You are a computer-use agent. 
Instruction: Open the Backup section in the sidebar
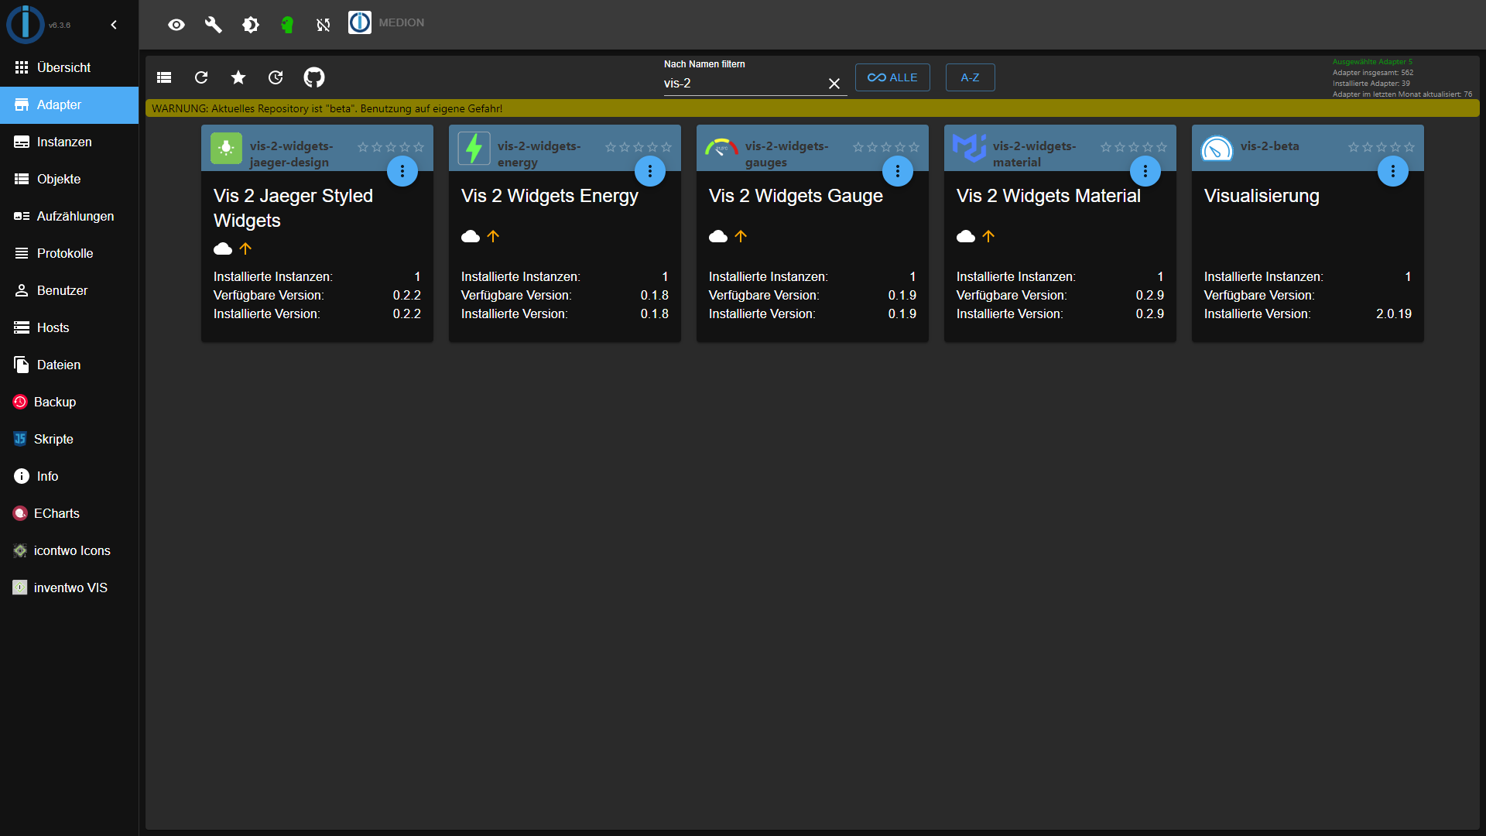[x=54, y=402]
